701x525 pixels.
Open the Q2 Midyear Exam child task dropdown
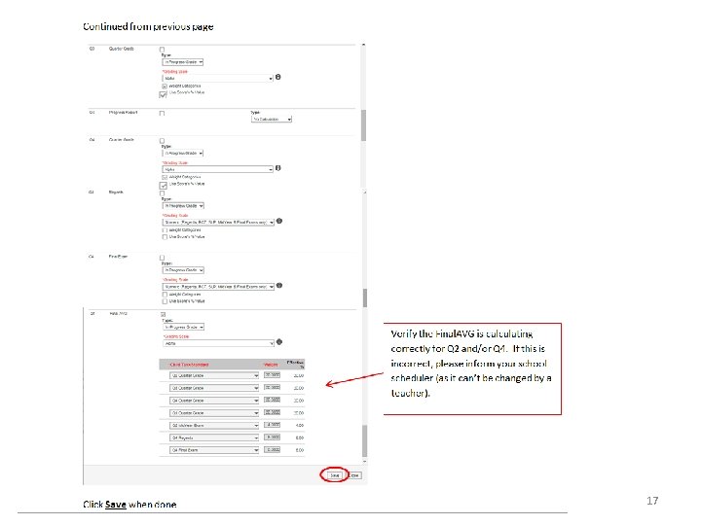coord(214,426)
